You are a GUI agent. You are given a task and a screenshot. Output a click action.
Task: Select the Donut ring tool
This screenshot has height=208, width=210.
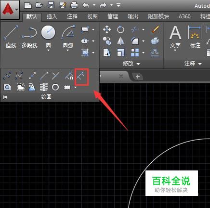point(55,88)
